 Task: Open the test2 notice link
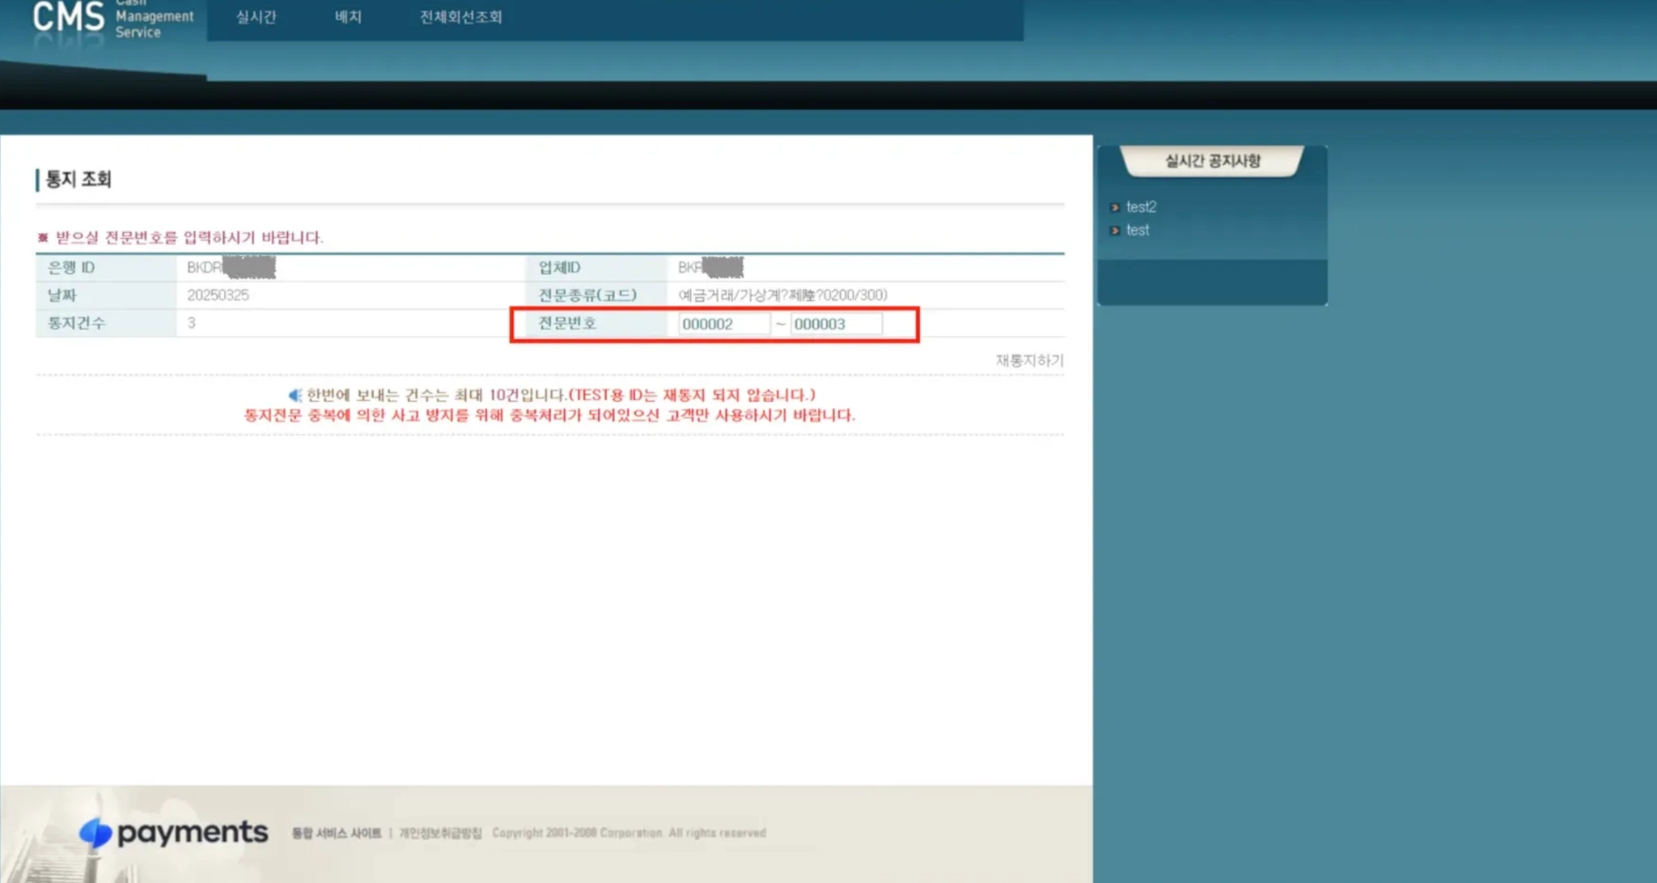point(1141,207)
